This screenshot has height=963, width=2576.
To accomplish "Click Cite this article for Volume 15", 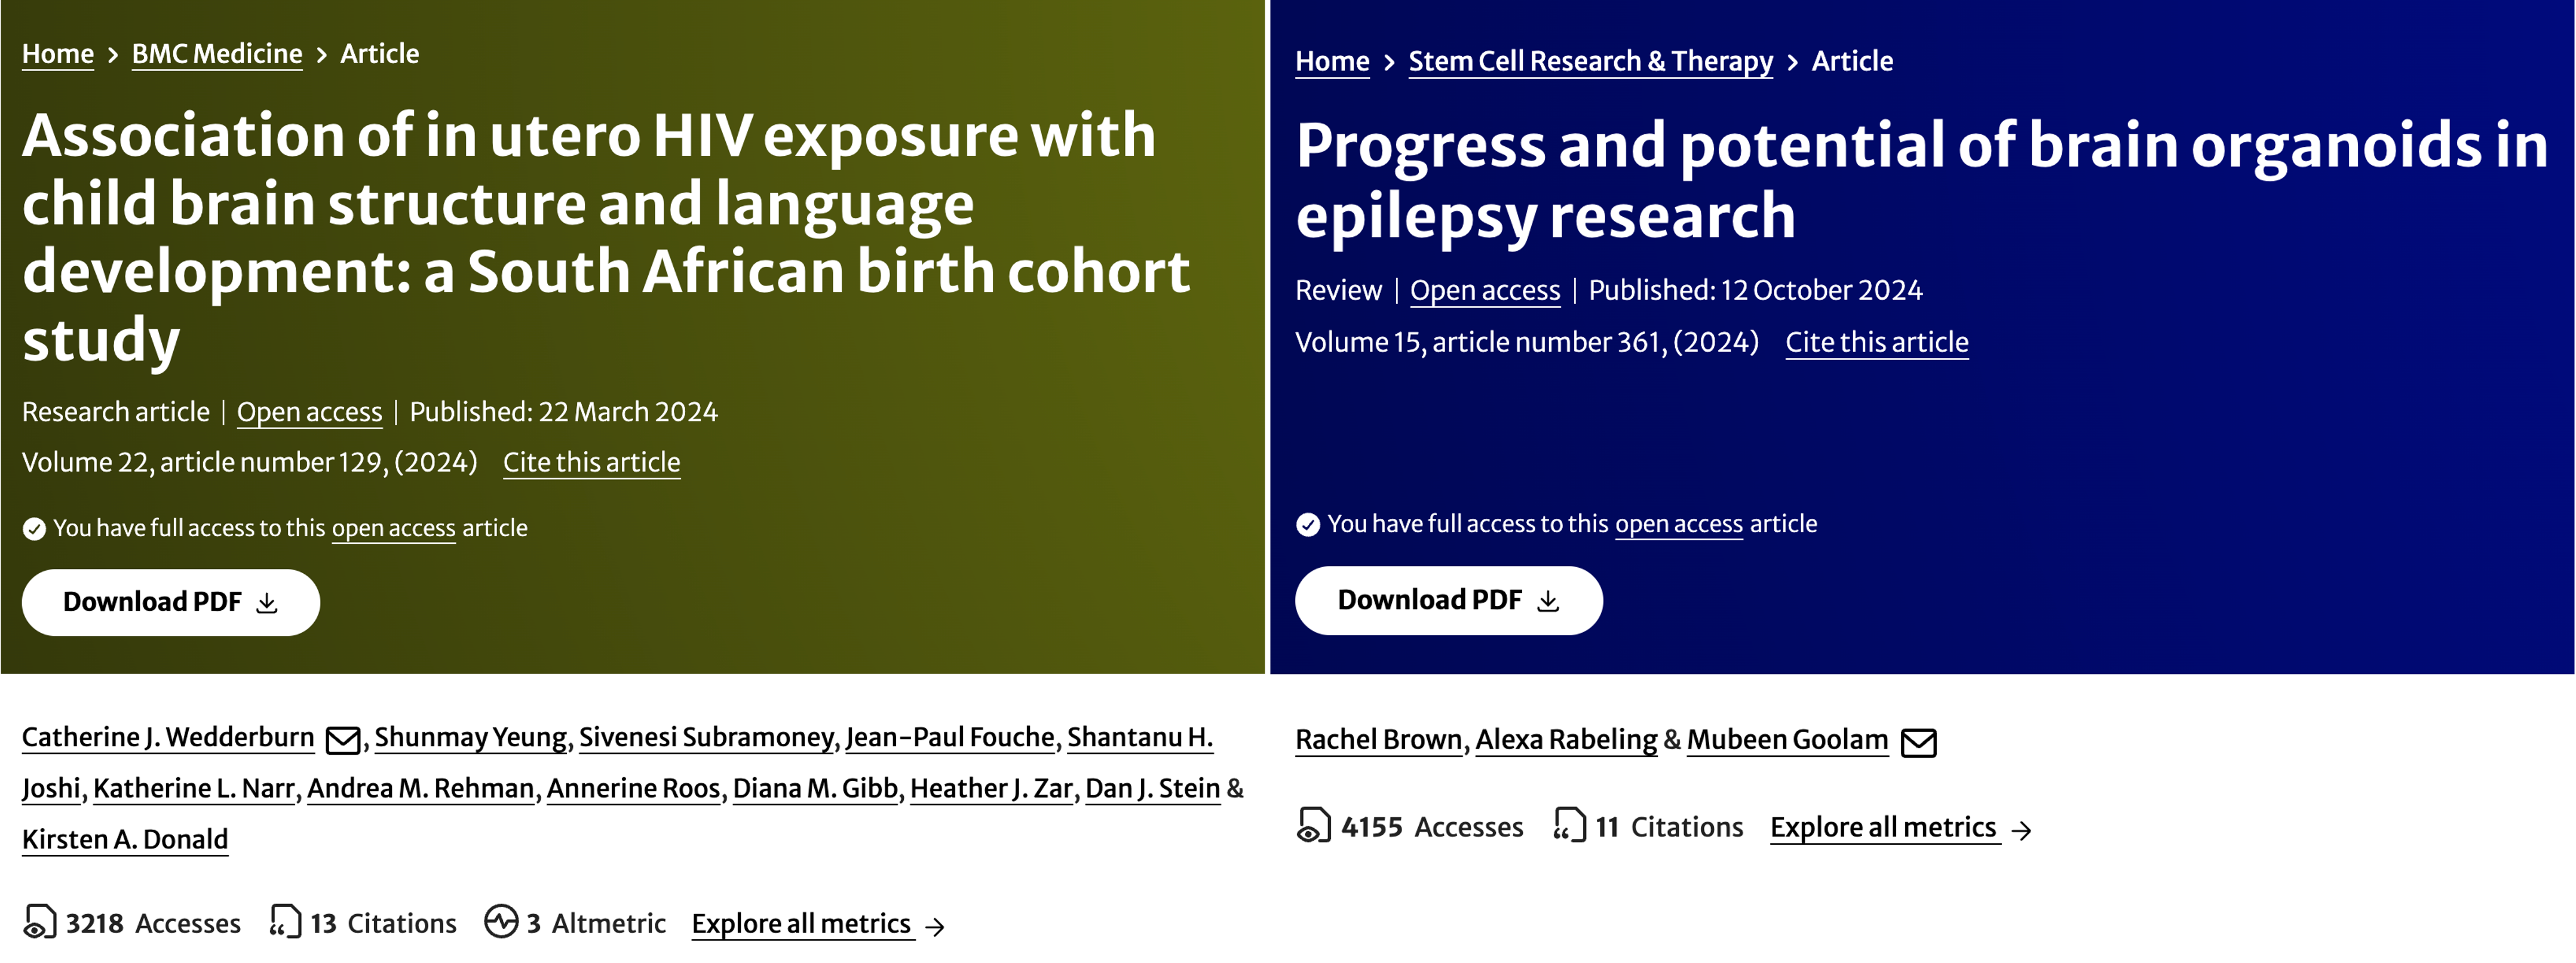I will [x=1876, y=343].
